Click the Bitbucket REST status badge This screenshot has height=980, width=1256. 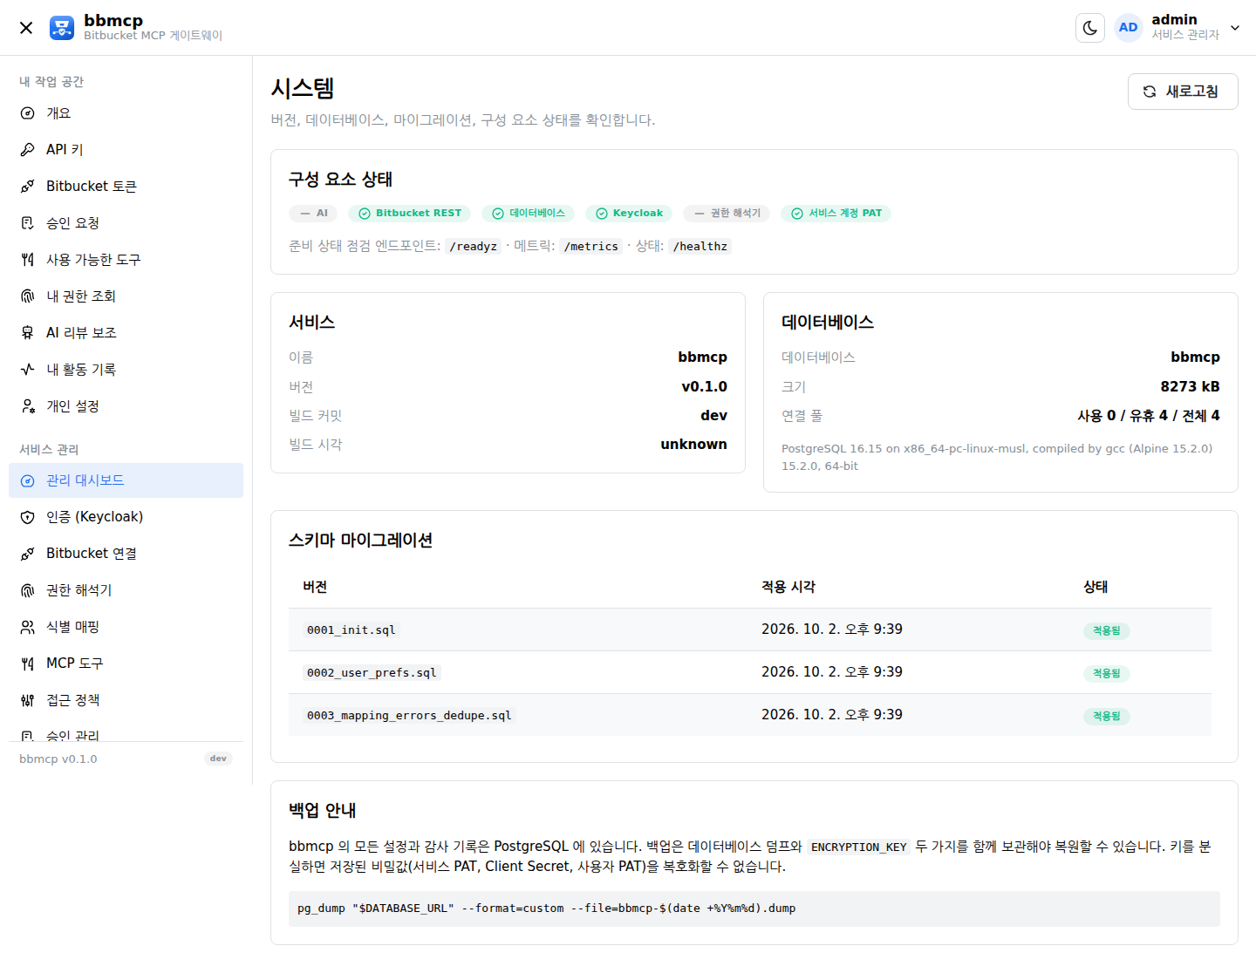pos(410,214)
